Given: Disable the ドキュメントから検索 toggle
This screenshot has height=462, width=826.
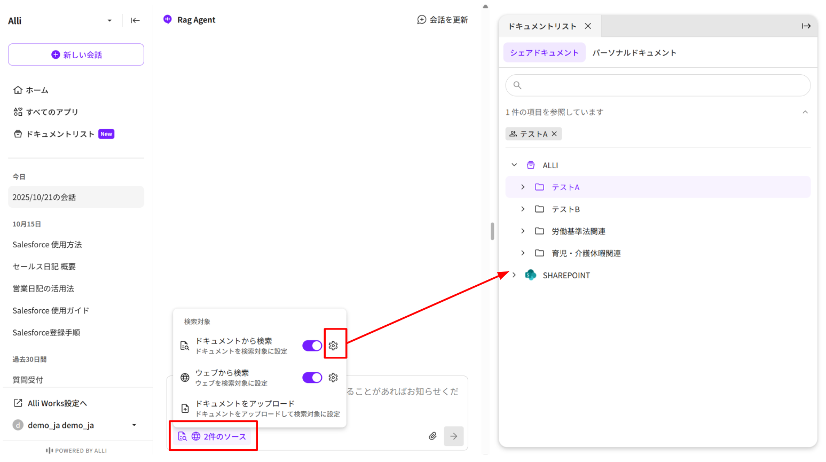Looking at the screenshot, I should pos(312,346).
